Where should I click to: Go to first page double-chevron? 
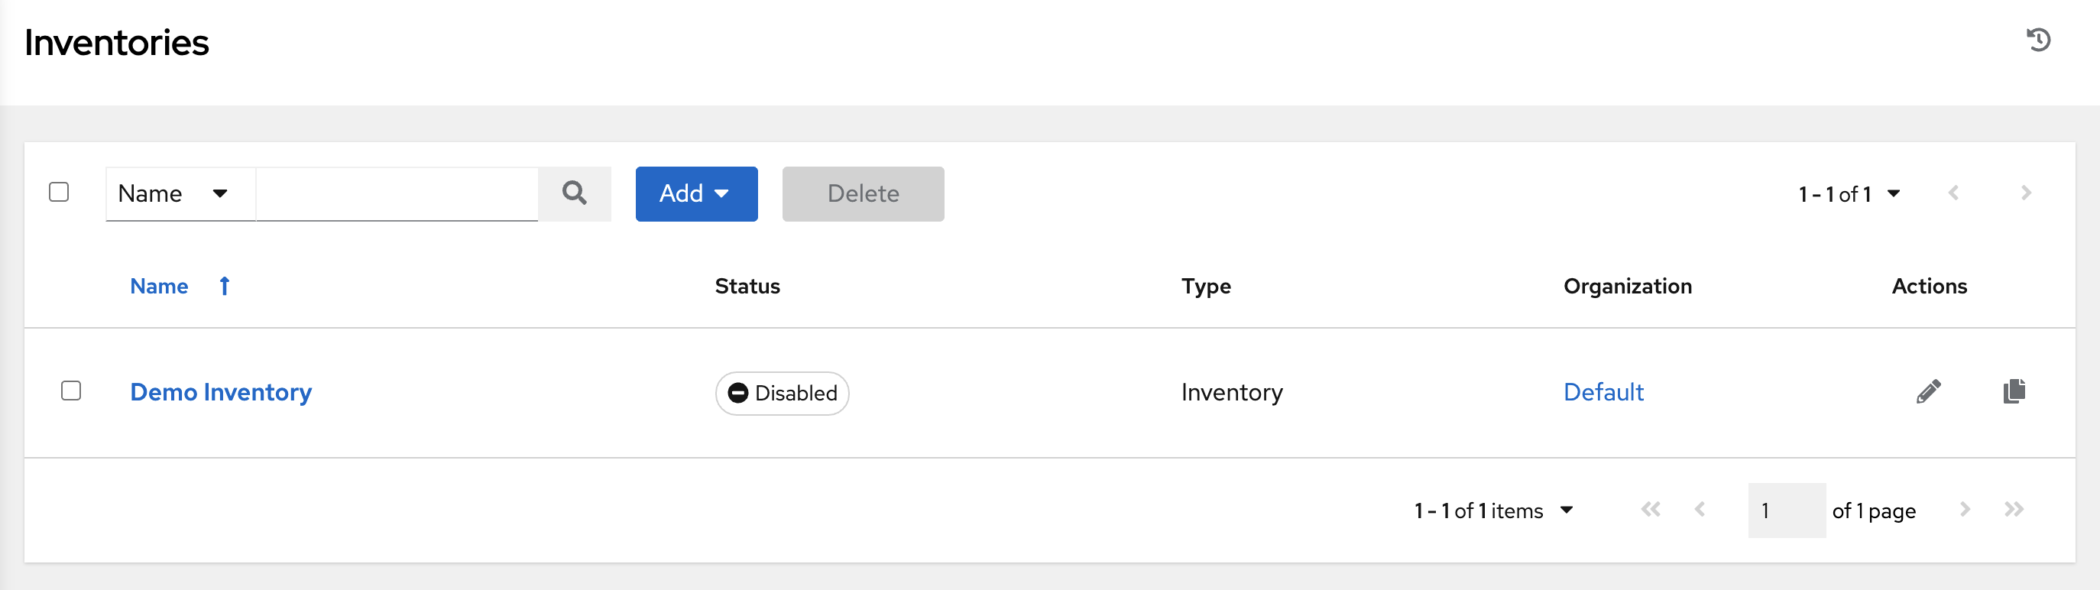click(1650, 511)
